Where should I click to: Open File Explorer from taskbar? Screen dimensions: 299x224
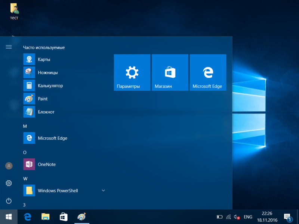point(45,217)
